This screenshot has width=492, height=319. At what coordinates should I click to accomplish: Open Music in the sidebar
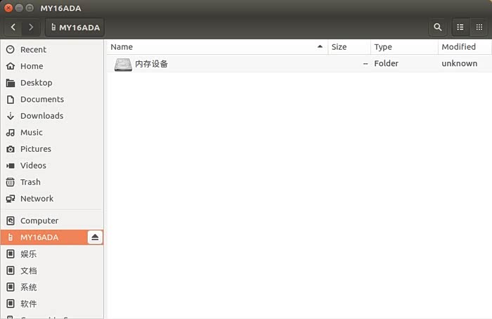coord(52,132)
